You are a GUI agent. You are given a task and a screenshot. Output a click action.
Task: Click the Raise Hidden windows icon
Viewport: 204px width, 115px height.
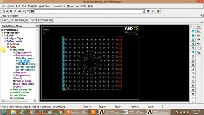point(148,11)
